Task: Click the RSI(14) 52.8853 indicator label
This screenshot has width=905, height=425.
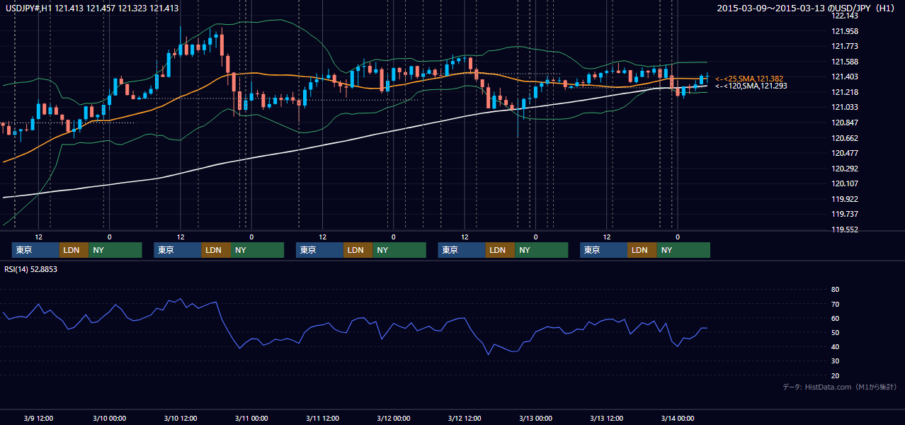Action: click(30, 269)
